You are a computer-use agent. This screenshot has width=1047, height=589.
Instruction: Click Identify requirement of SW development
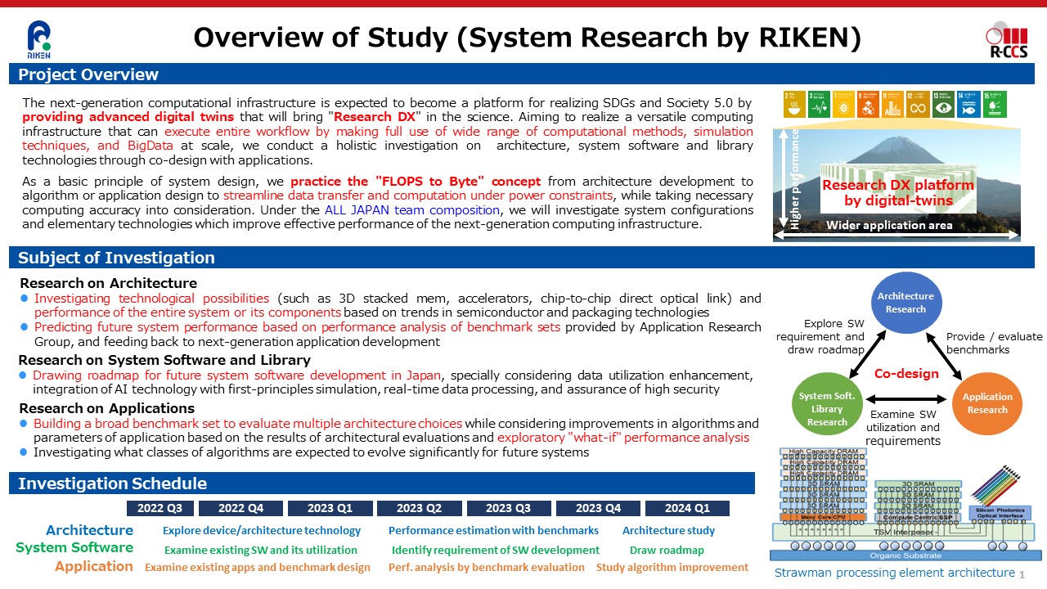pos(496,551)
